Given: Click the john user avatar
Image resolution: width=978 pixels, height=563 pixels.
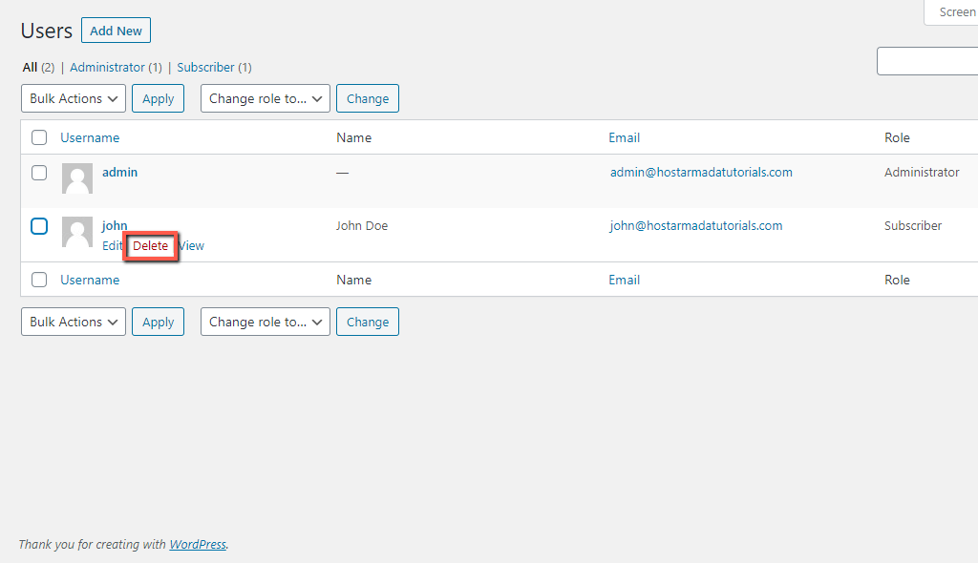Looking at the screenshot, I should 77,232.
